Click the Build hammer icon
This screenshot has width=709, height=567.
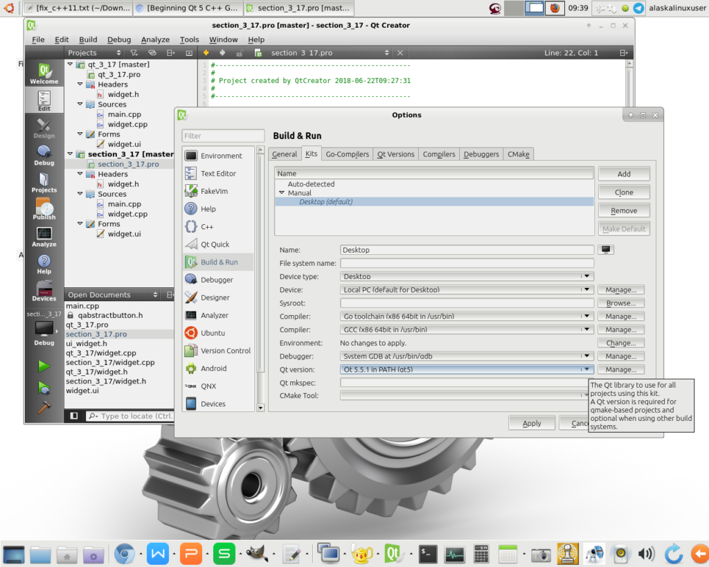click(44, 408)
